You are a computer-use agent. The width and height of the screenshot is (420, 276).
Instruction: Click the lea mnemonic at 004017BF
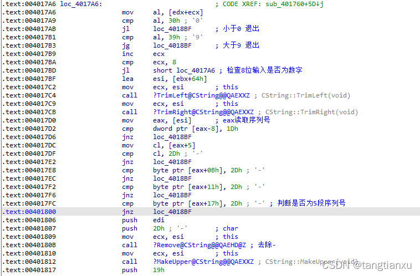click(128, 79)
